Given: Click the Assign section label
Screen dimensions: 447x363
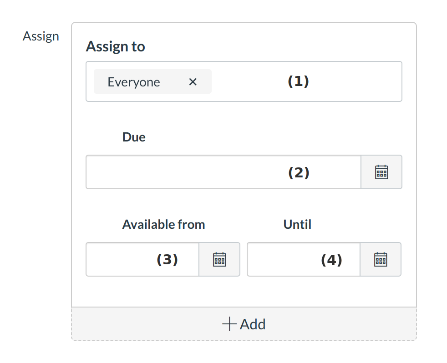Looking at the screenshot, I should point(41,36).
